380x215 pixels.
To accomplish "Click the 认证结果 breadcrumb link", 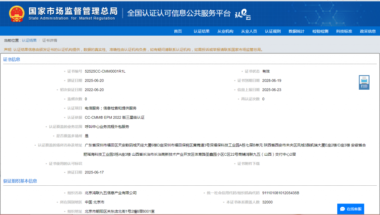I will [29, 40].
